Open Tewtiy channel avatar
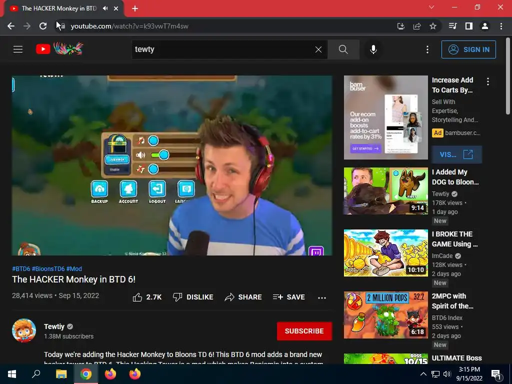Viewport: 512px width, 384px height. pos(24,330)
